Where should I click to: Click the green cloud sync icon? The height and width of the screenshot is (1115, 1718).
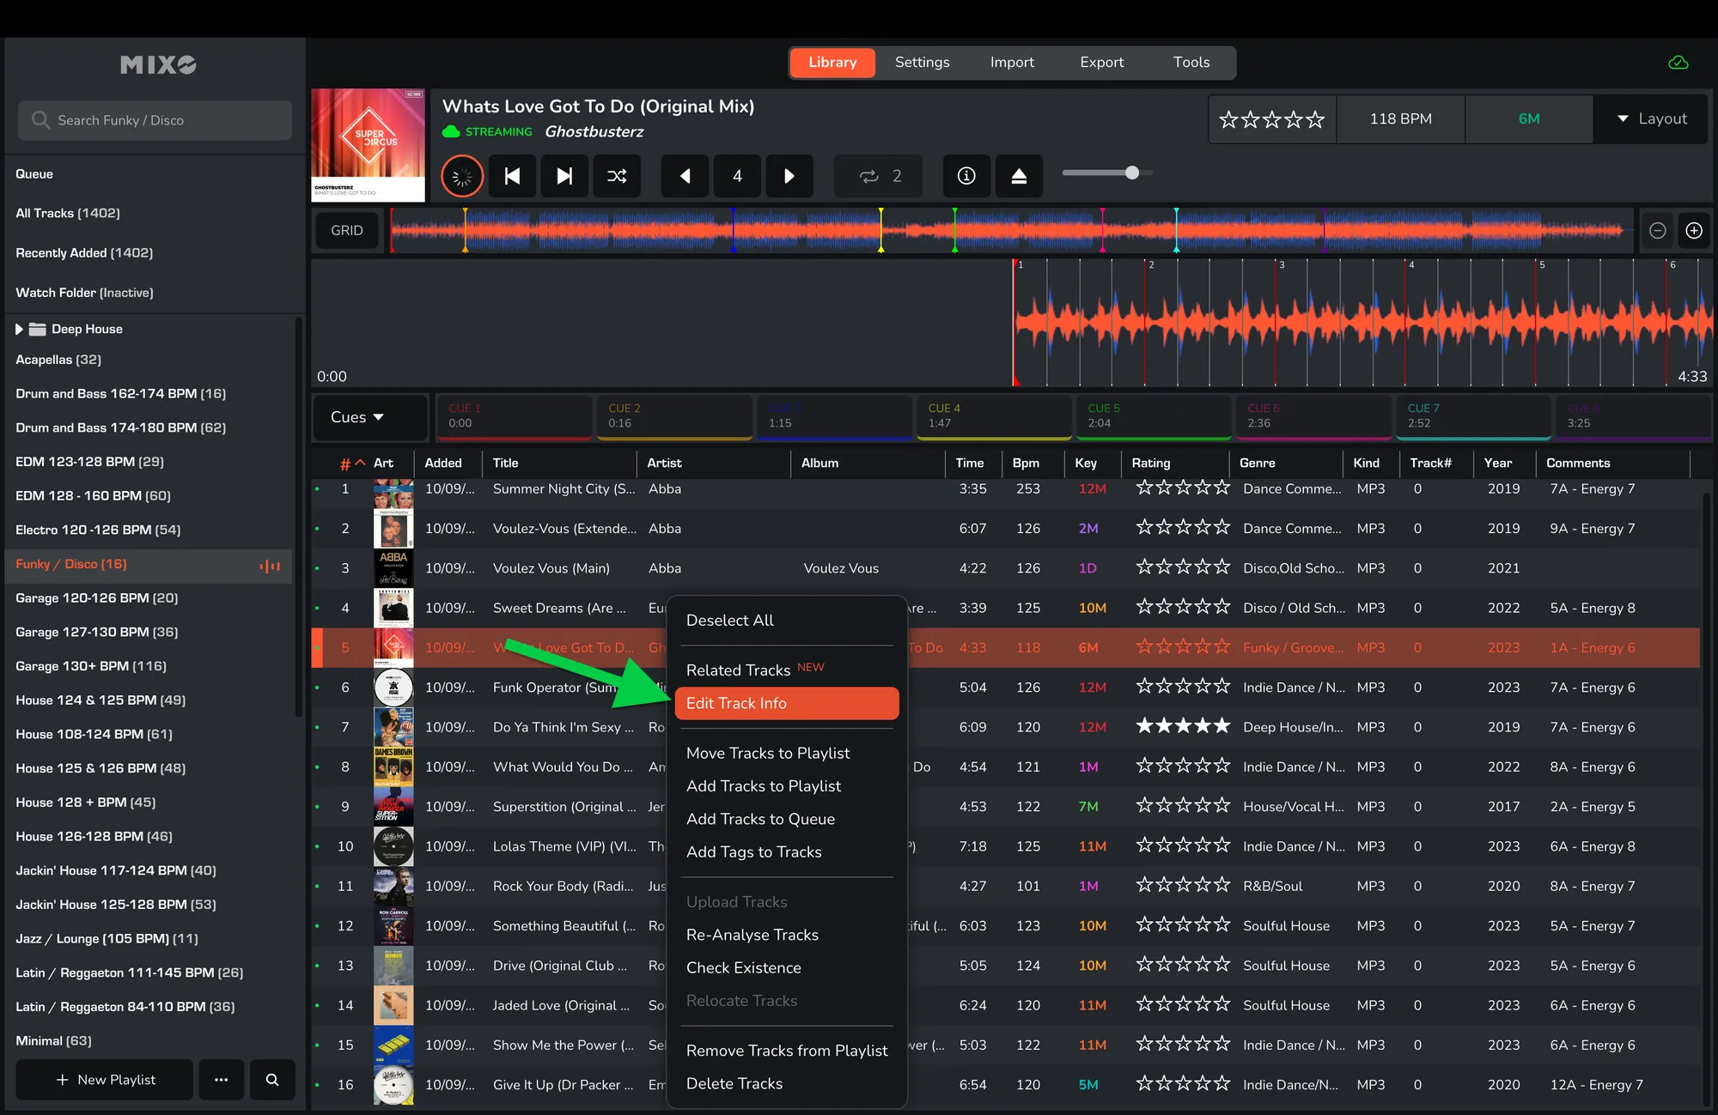click(x=1678, y=63)
